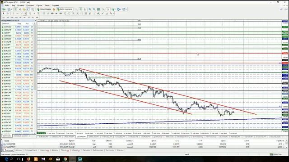Viewport: 289px width, 162px height.
Task: Open the Indicators list icon
Action: [x=112, y=9]
